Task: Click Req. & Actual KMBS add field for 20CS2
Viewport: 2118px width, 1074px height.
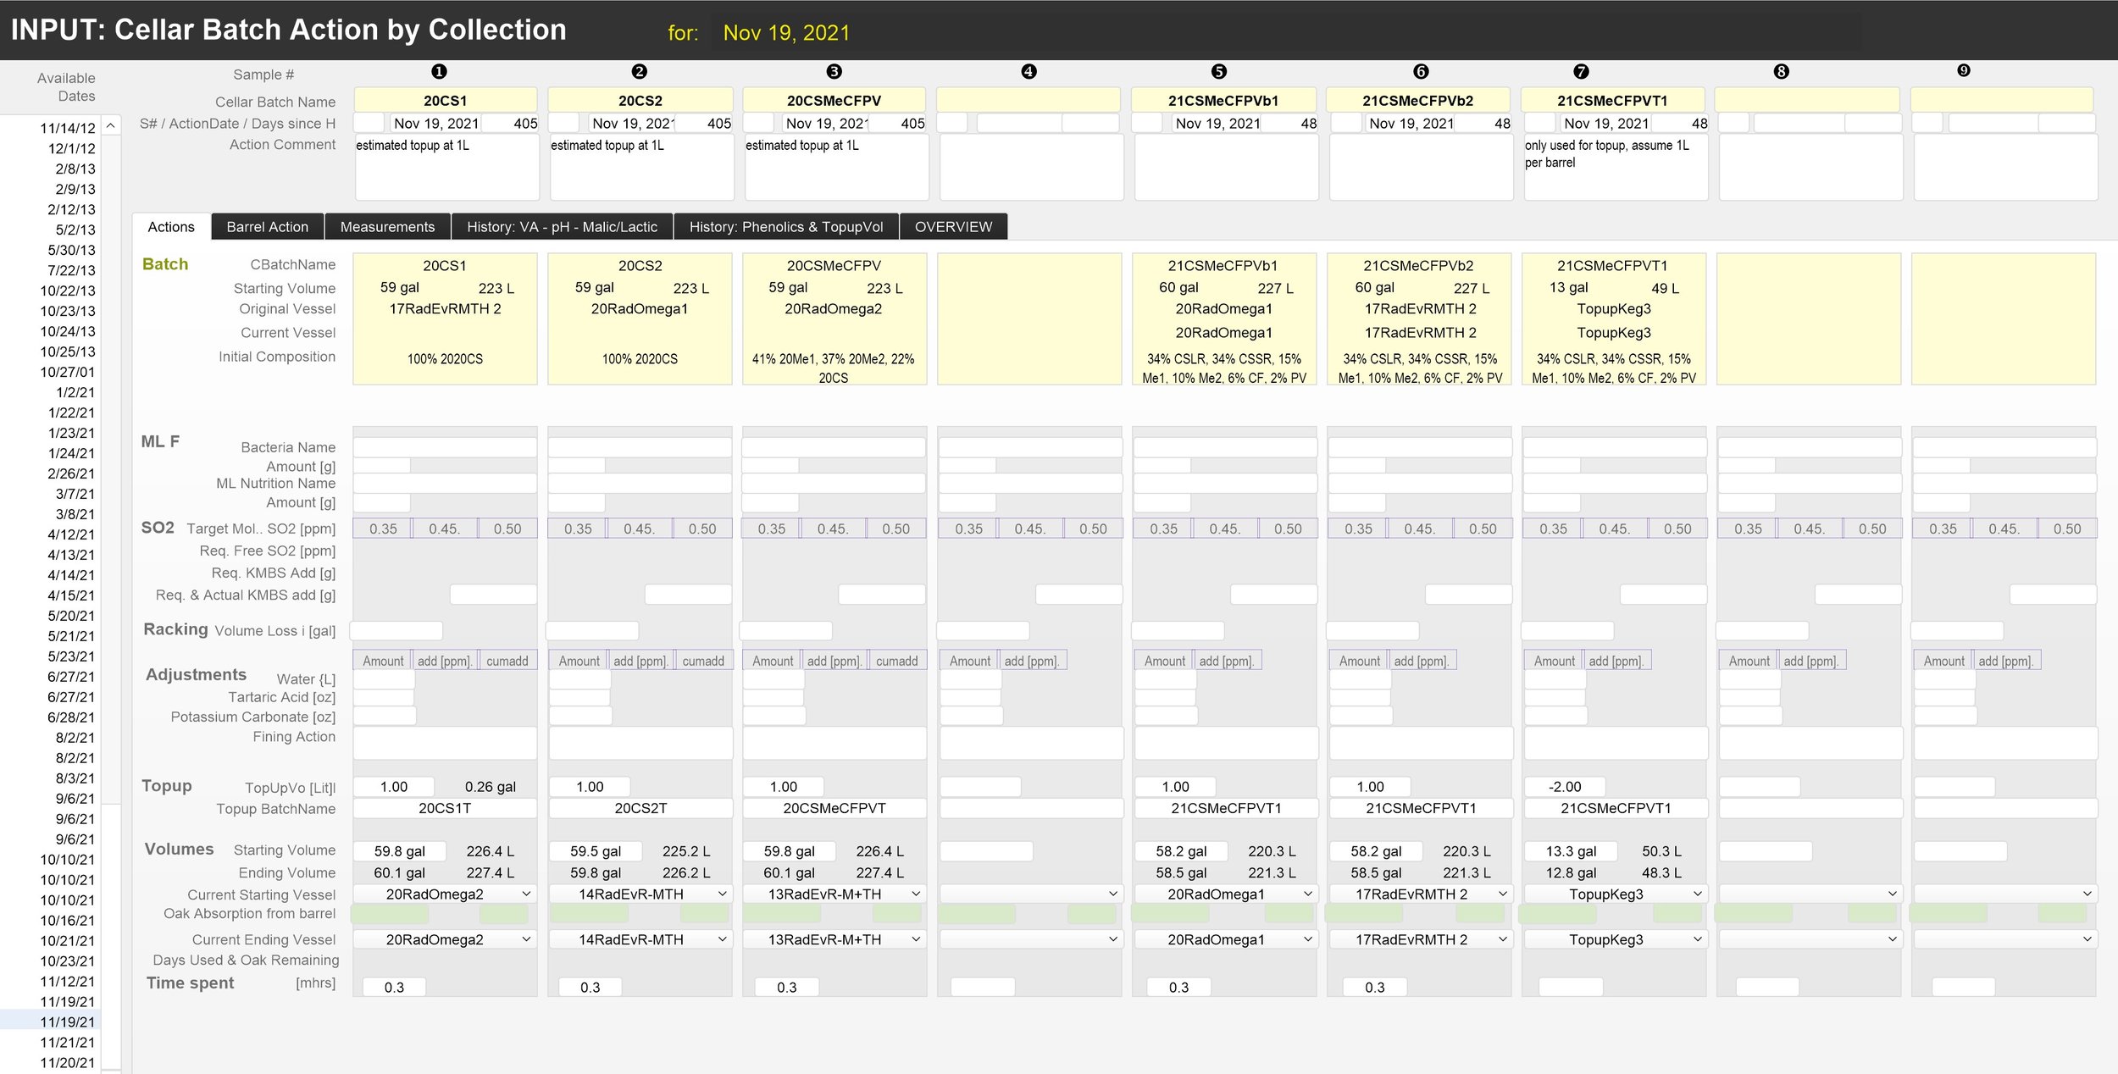Action: pos(688,595)
